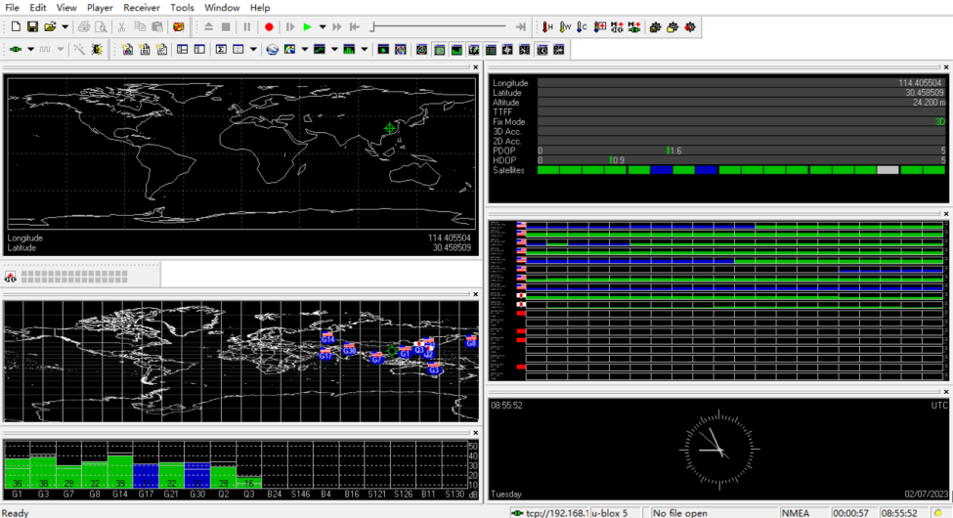Open the Tools menu
The width and height of the screenshot is (953, 518).
tap(182, 8)
